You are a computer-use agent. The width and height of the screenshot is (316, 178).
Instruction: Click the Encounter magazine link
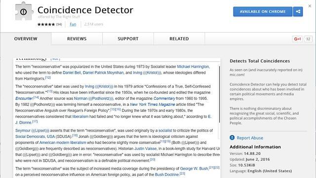24,98
